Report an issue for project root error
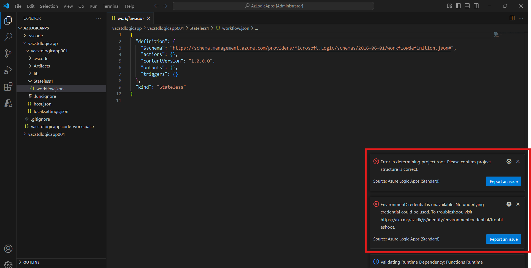This screenshot has width=531, height=268. pos(503,181)
